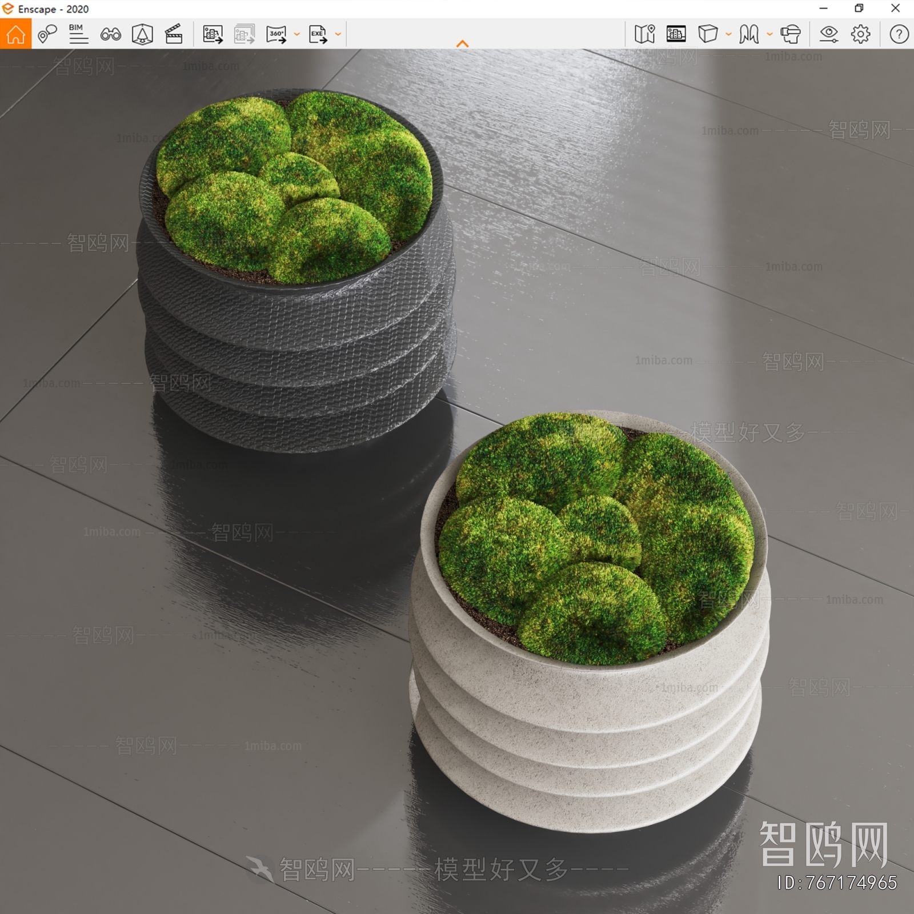Toggle safe frame view icon
914x914 pixels.
click(142, 34)
